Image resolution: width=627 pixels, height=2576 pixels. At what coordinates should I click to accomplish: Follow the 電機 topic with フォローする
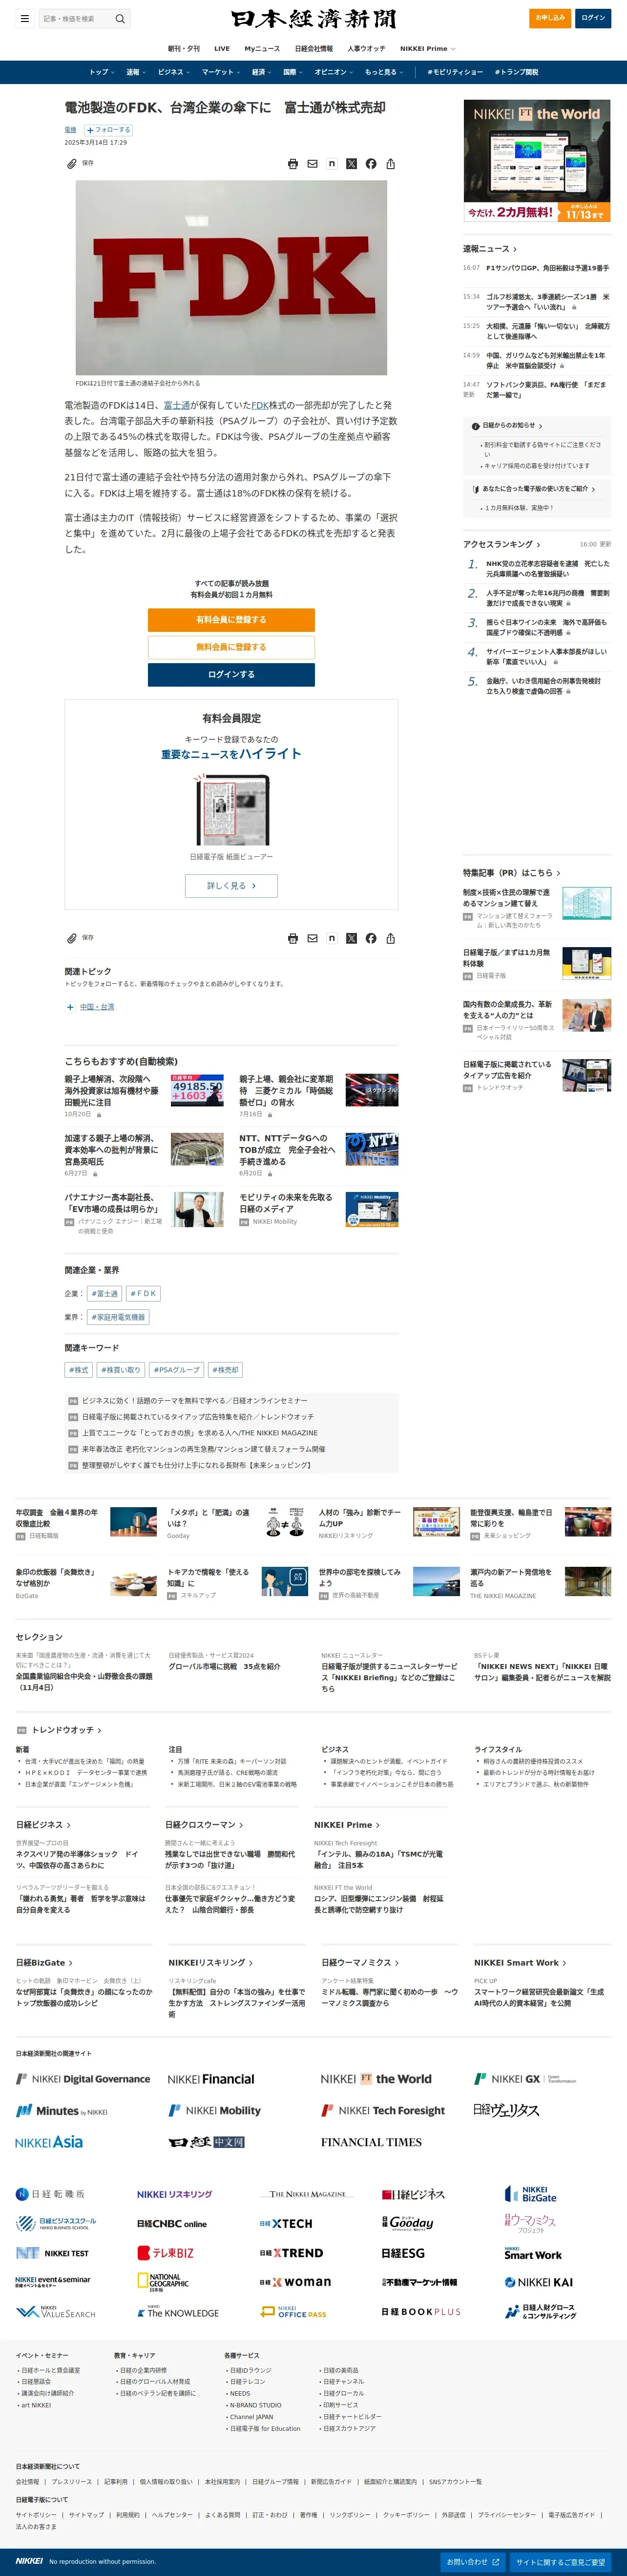[x=108, y=130]
